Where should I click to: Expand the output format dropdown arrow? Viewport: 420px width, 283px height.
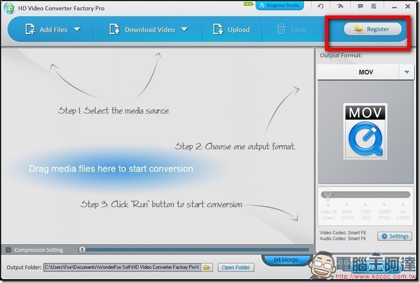pos(407,72)
